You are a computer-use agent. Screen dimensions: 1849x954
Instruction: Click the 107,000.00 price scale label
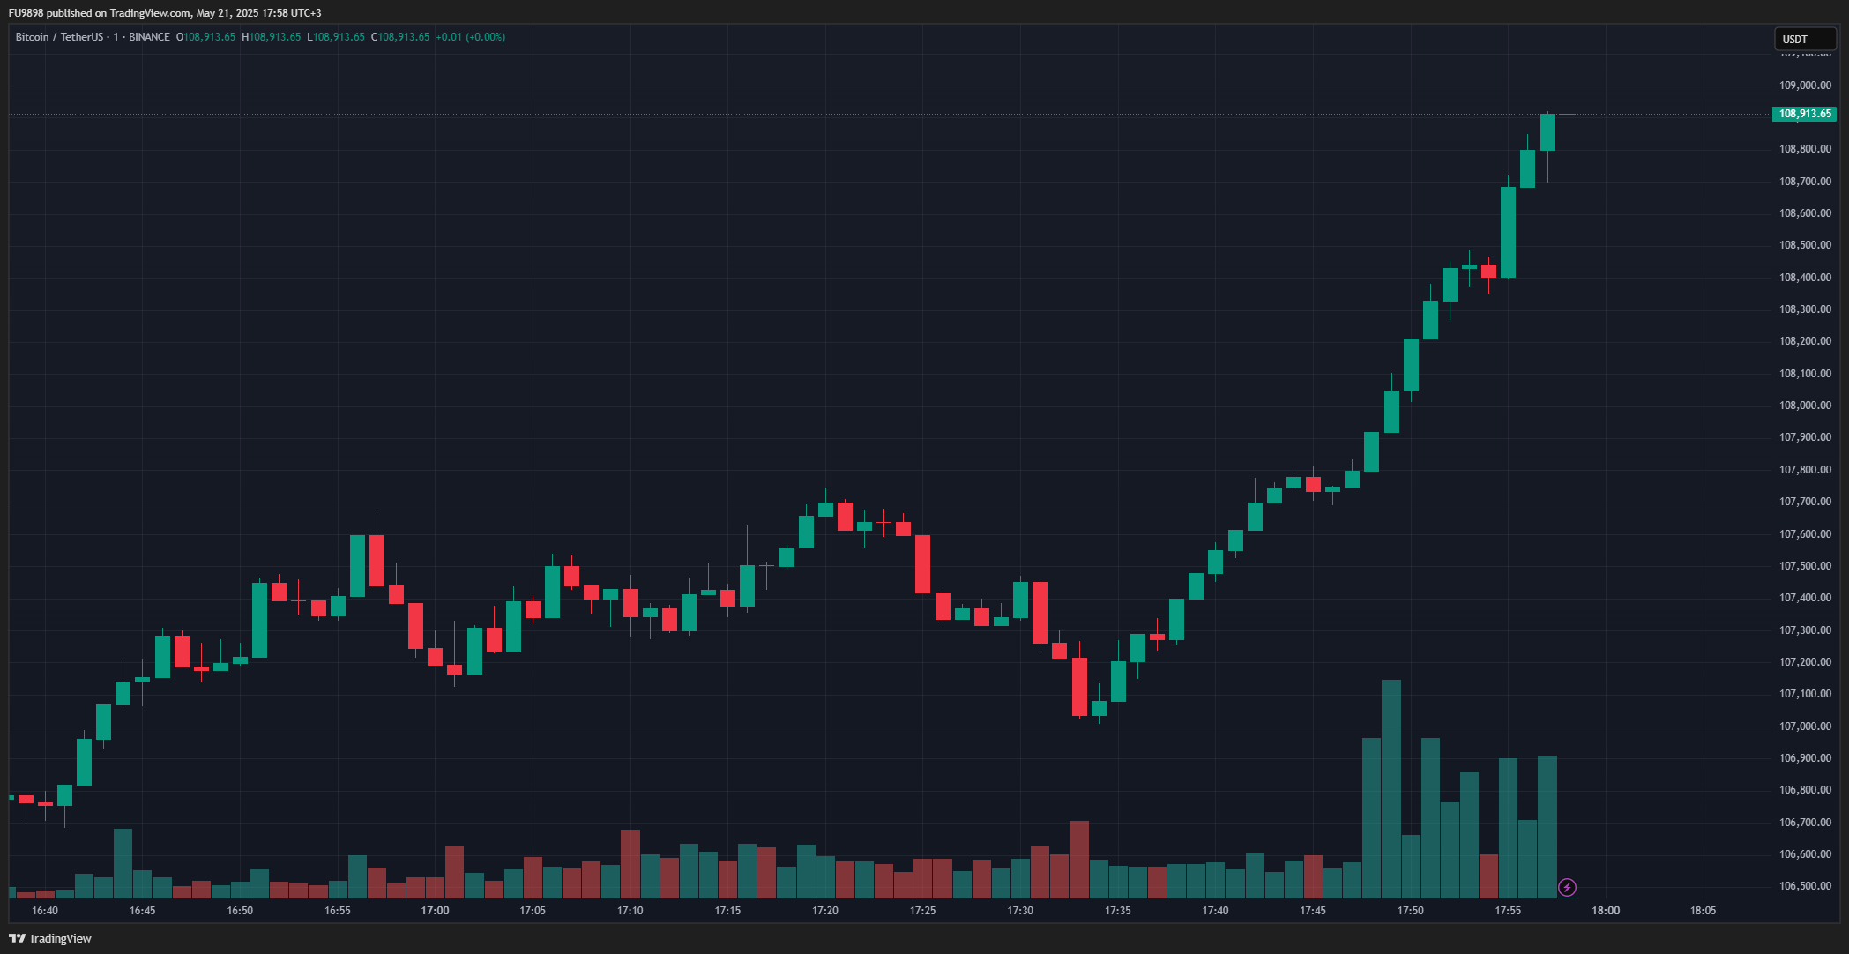pos(1805,727)
